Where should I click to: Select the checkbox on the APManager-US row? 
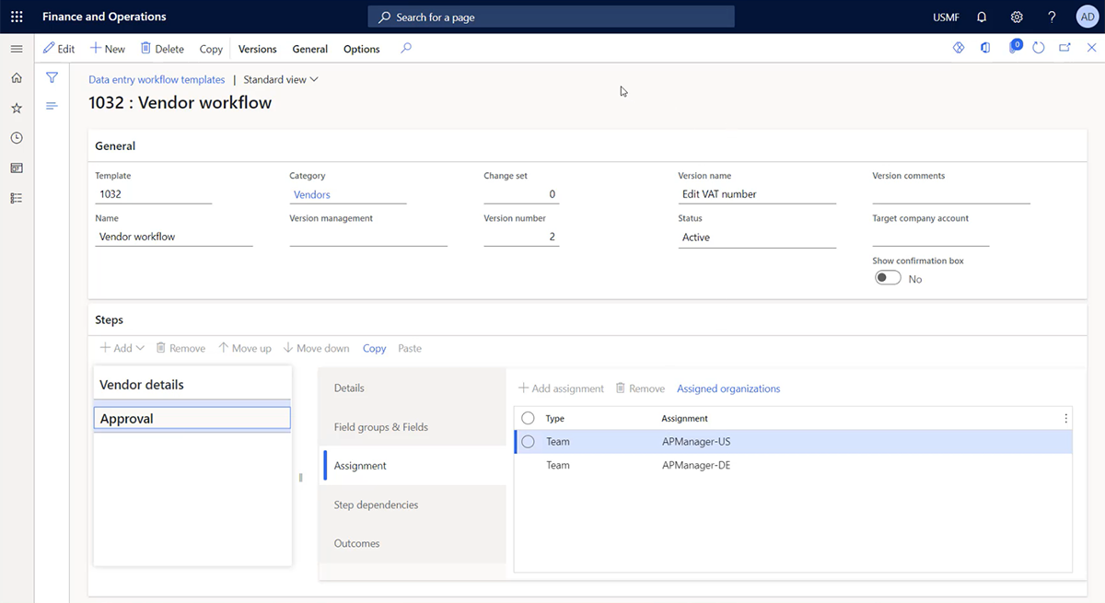click(x=528, y=441)
